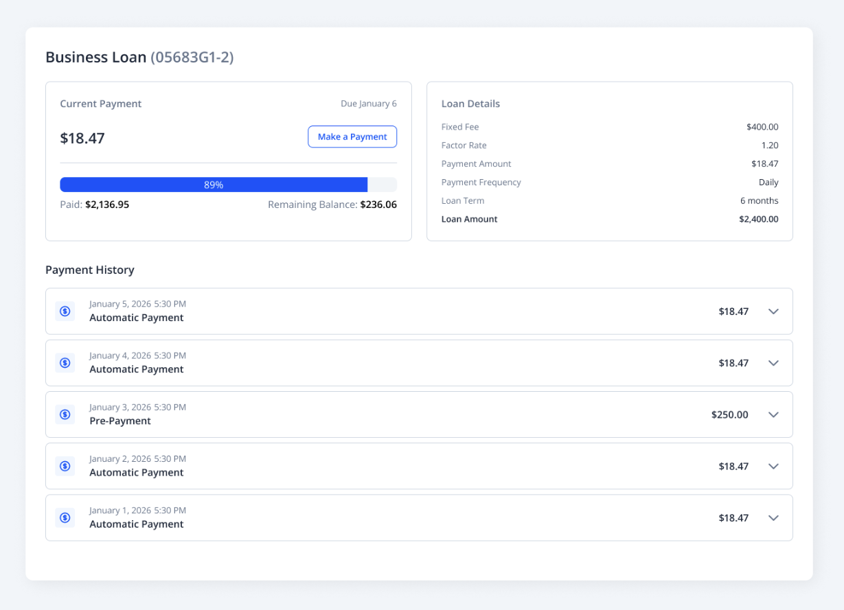
Task: Click the Payment History section heading
Action: 90,270
